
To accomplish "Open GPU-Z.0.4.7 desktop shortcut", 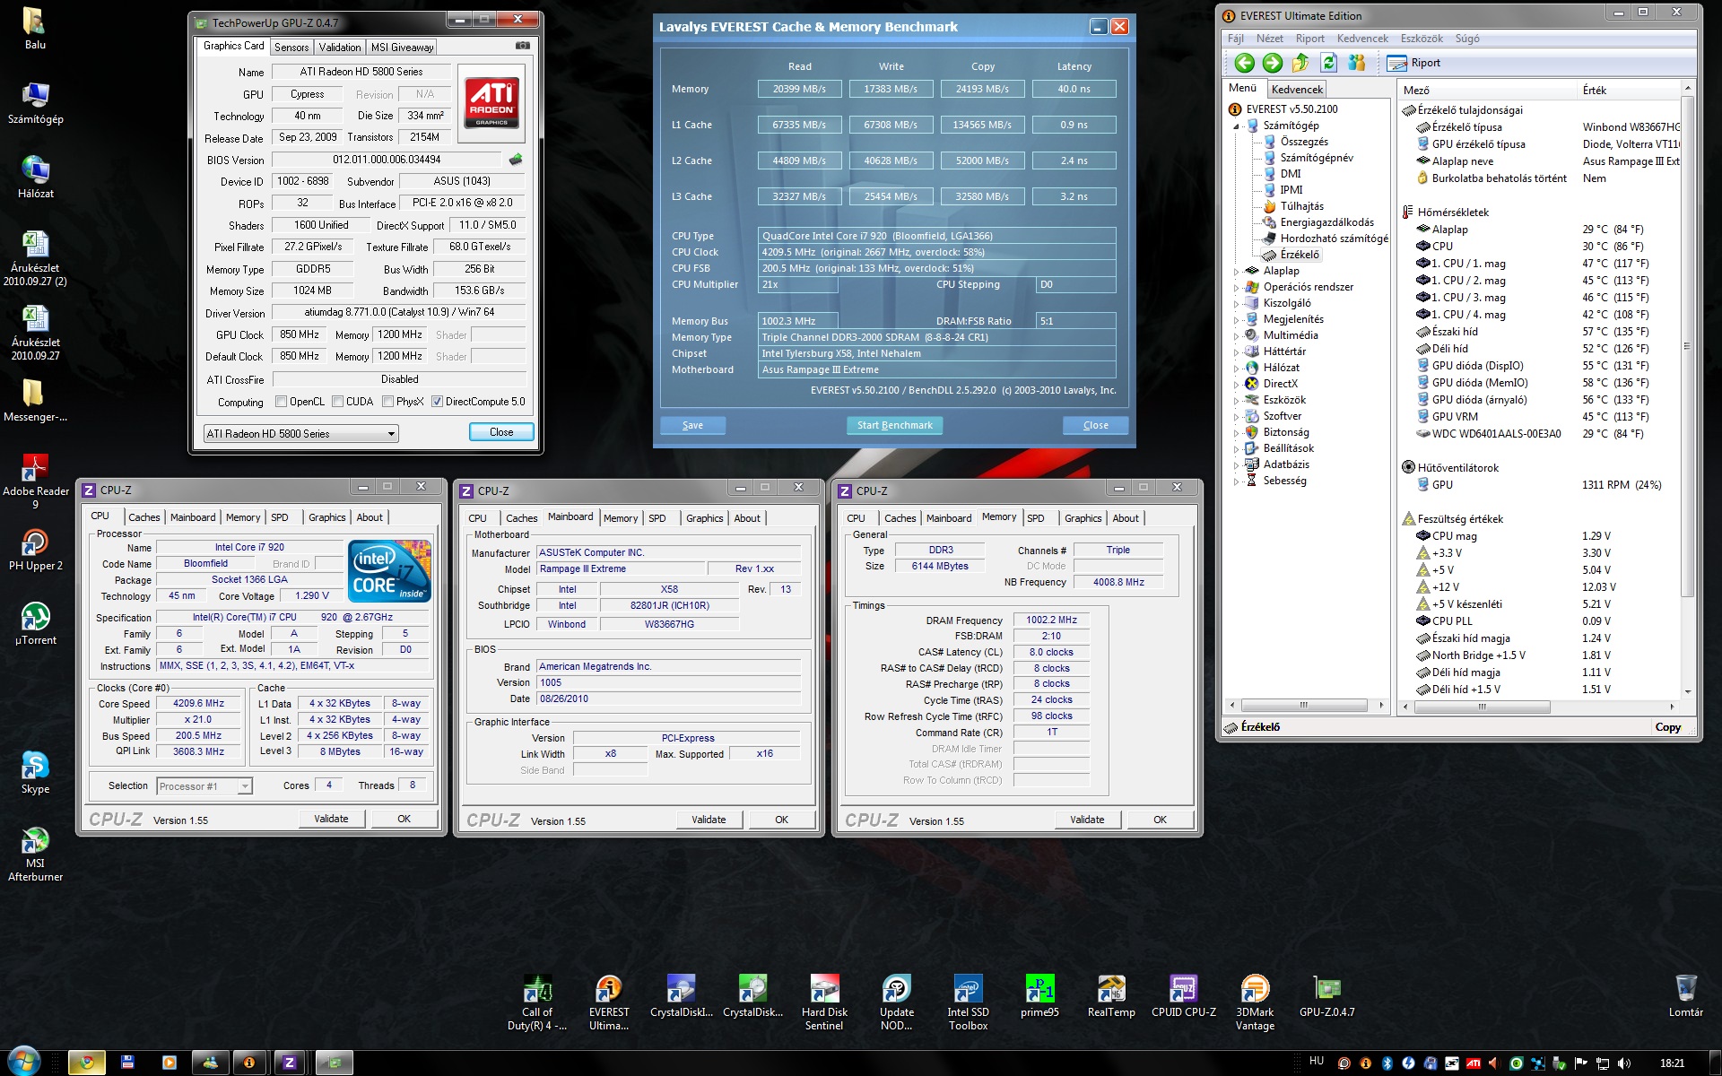I will coord(1326,996).
